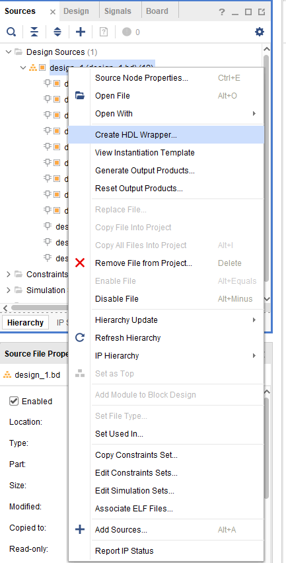Click the search icon in Sources toolbar
This screenshot has height=563, width=286.
pos(11,32)
